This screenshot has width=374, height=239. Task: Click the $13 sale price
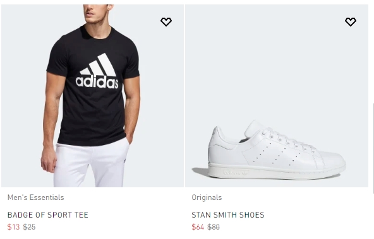[13, 227]
